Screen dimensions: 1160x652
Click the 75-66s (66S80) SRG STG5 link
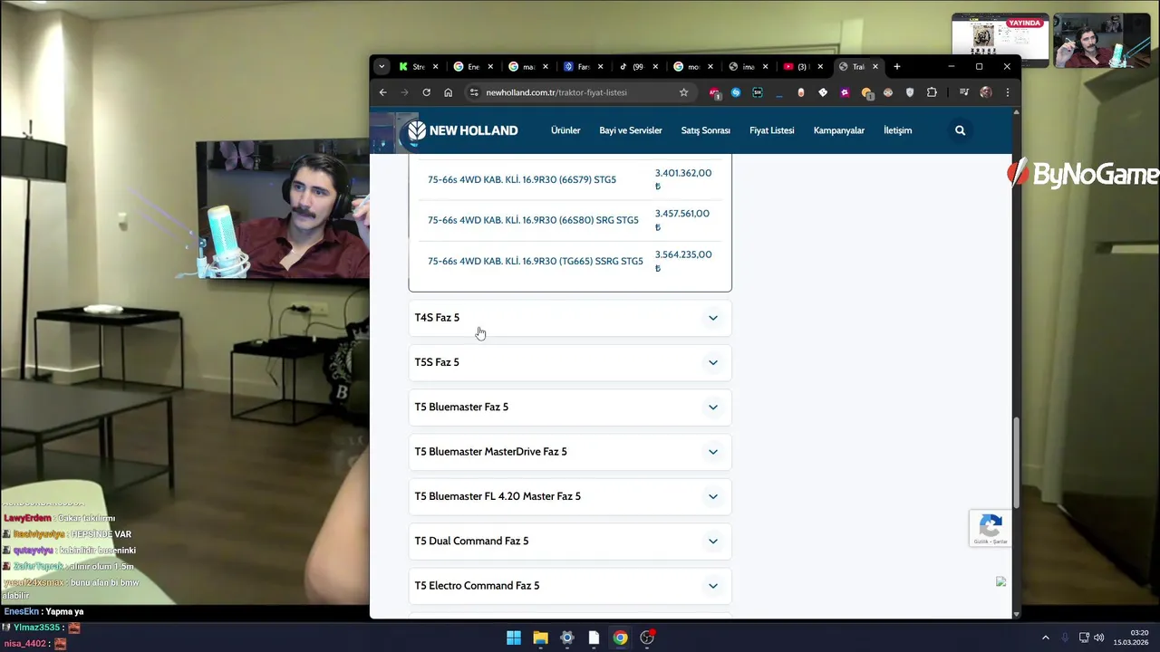533,220
